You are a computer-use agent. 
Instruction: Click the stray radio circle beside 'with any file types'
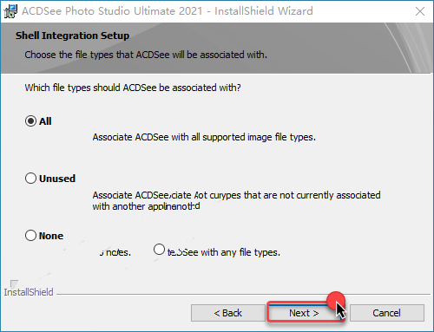pyautogui.click(x=159, y=250)
